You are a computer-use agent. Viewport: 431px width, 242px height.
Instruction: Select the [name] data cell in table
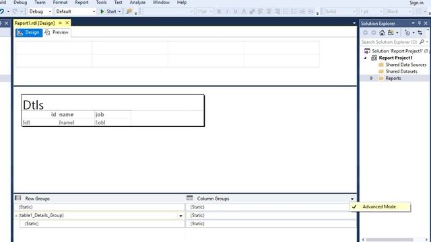[76, 122]
